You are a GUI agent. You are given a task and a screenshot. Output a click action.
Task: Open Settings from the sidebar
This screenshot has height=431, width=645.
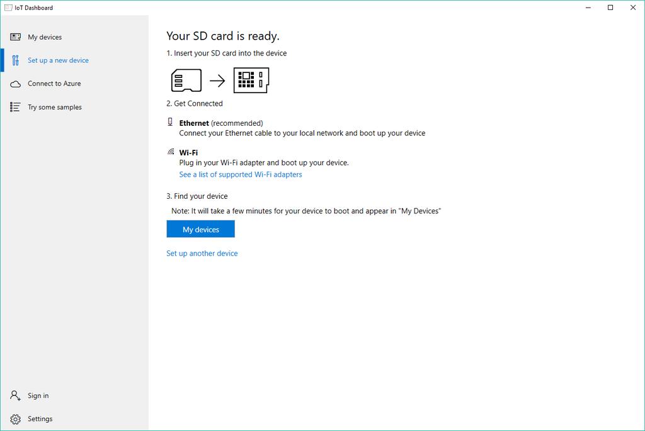click(74, 419)
